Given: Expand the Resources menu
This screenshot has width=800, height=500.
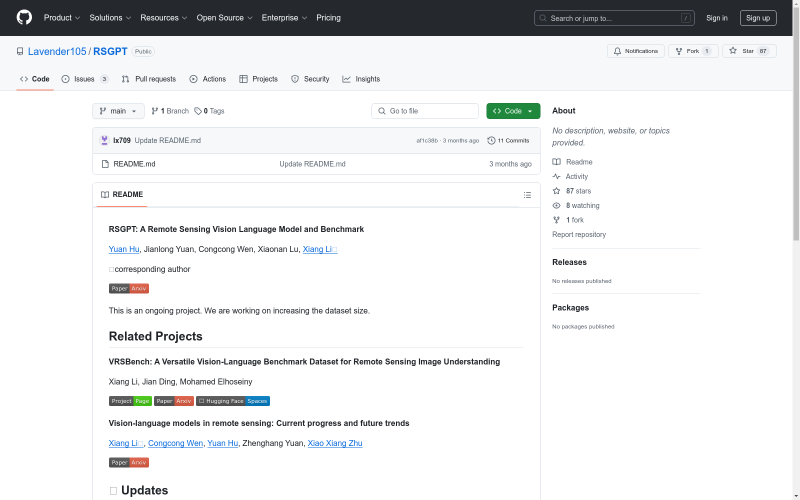Looking at the screenshot, I should click(164, 18).
